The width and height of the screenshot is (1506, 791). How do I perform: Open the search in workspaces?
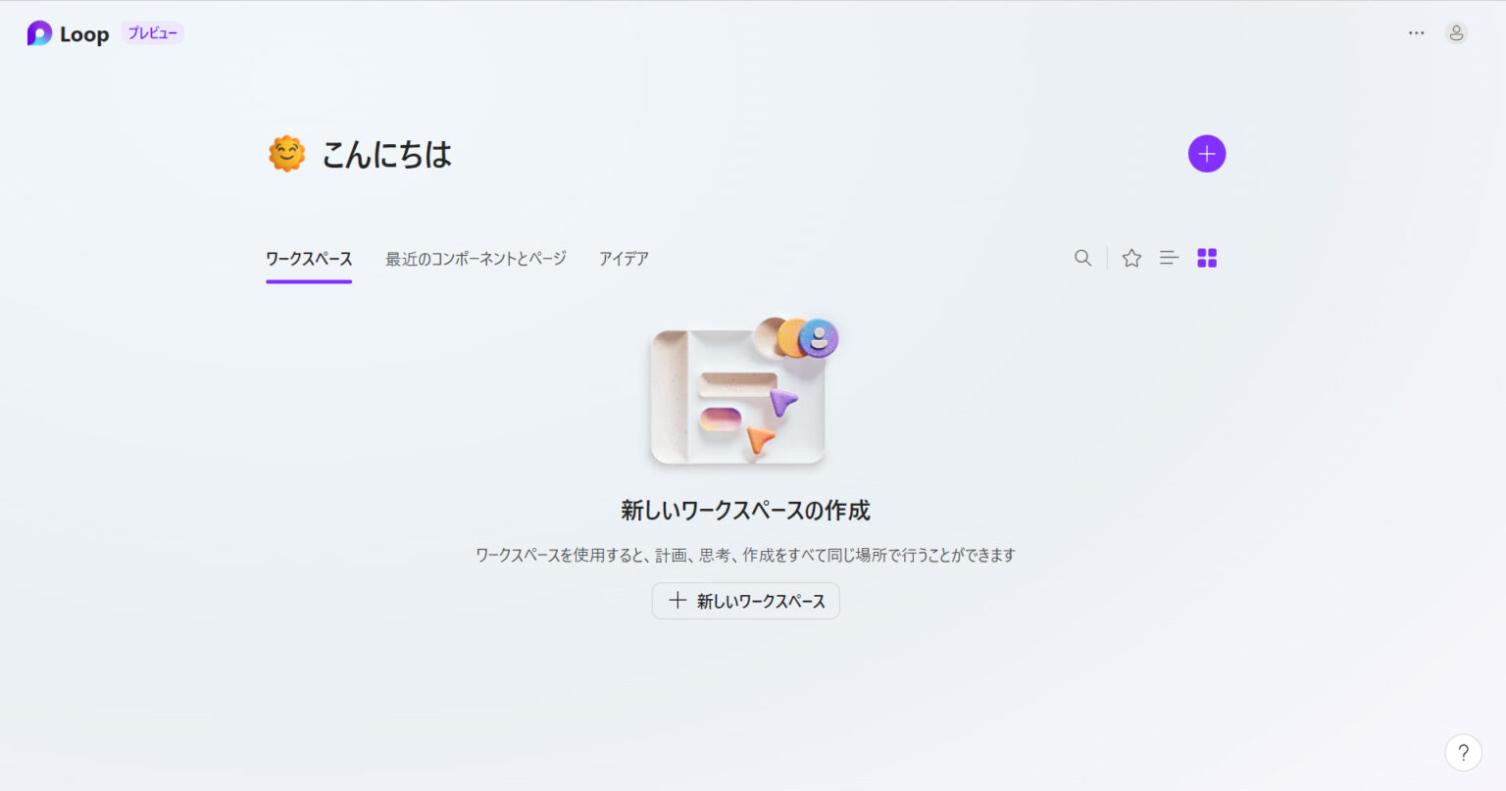click(x=1082, y=257)
